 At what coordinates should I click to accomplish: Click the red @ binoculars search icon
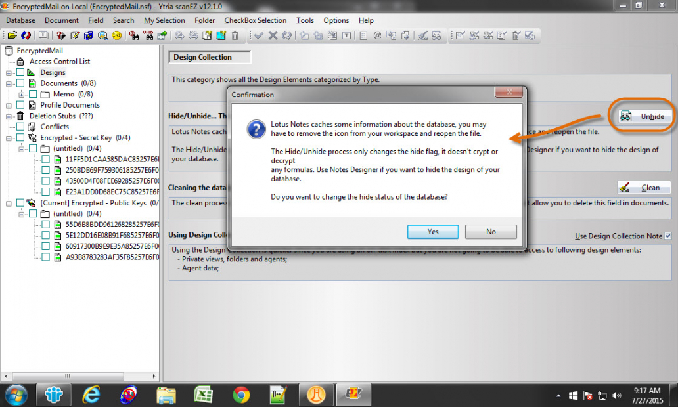tap(134, 35)
